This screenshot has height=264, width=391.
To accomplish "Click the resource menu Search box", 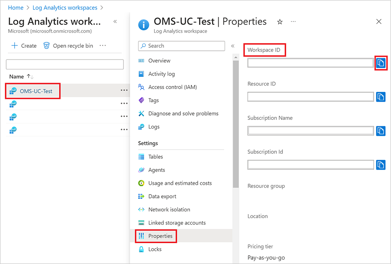I will point(182,46).
